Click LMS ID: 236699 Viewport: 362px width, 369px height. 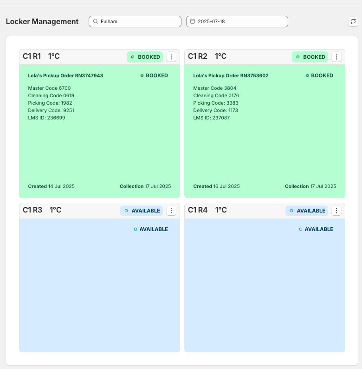pyautogui.click(x=47, y=118)
